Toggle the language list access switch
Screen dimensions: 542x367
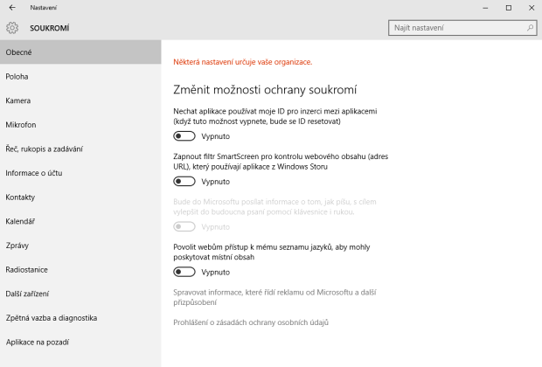(x=184, y=272)
